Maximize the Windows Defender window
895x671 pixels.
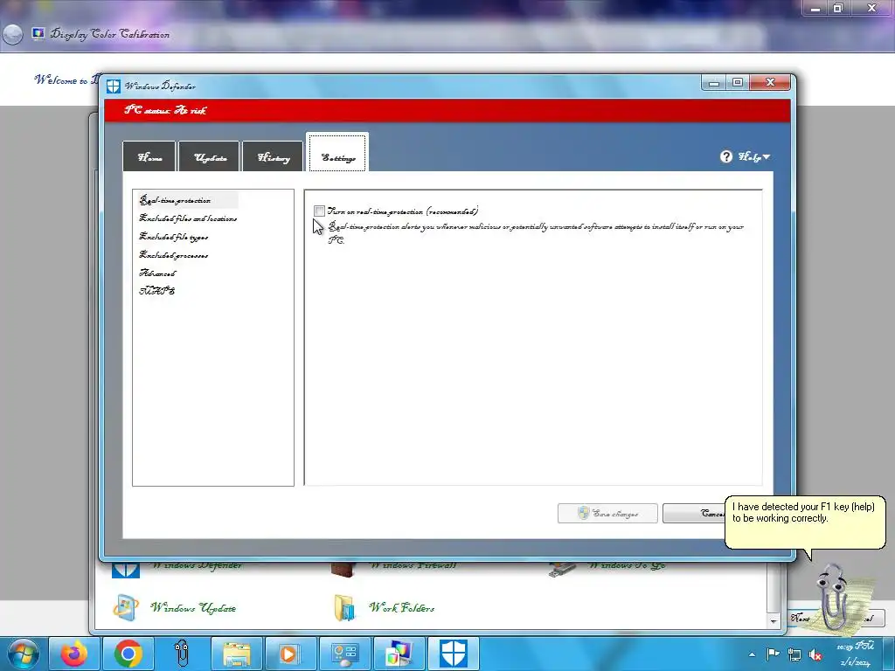pyautogui.click(x=738, y=83)
